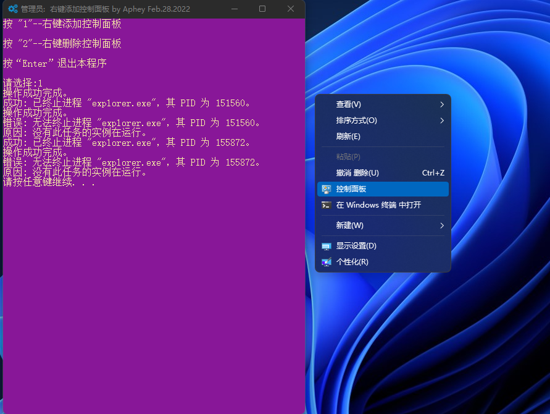Screen dimensions: 550x414
Task: Open the 新建(W) menu entry
Action: (349, 226)
